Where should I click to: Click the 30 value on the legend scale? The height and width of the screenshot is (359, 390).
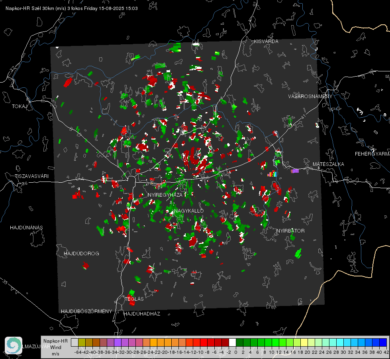343,352
